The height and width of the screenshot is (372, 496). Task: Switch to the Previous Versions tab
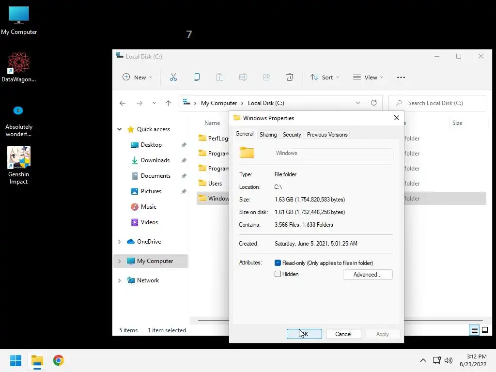coord(327,135)
